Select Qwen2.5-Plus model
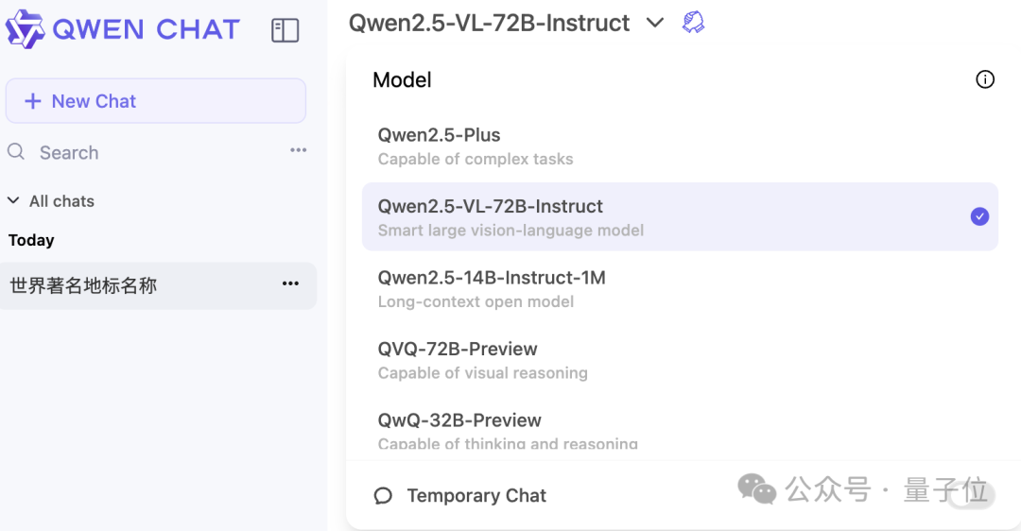 pos(680,146)
